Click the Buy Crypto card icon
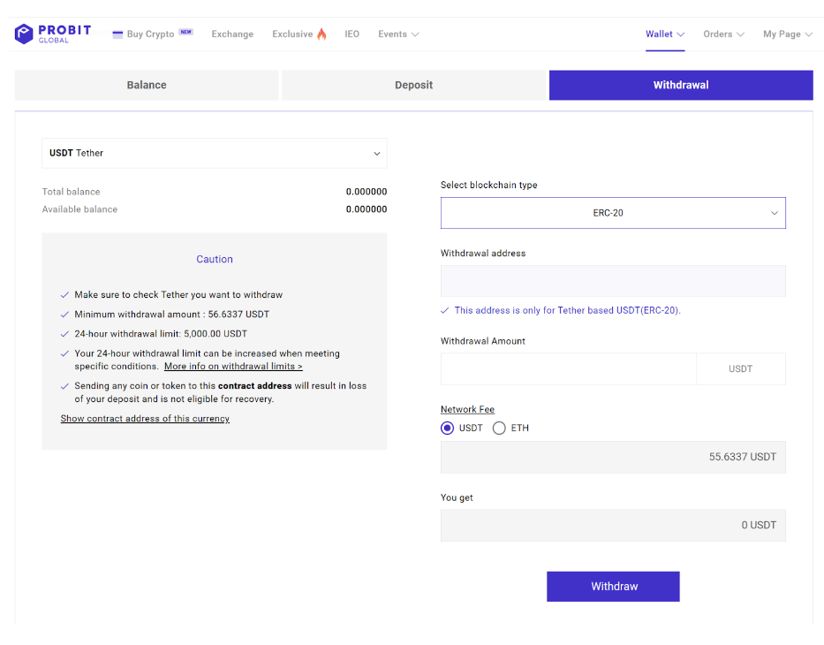This screenshot has height=645, width=824. [x=117, y=34]
